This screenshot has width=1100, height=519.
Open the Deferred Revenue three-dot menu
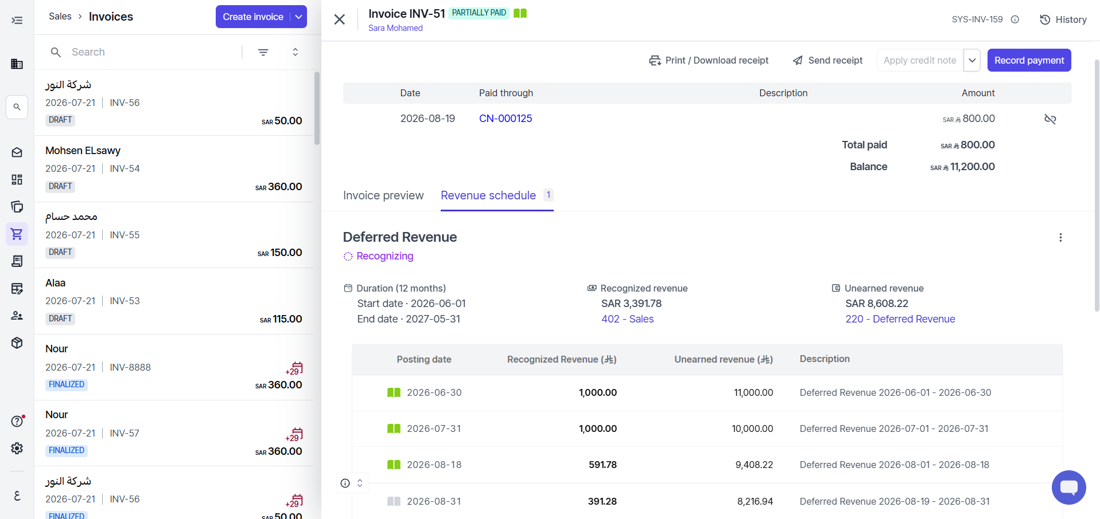click(1060, 238)
